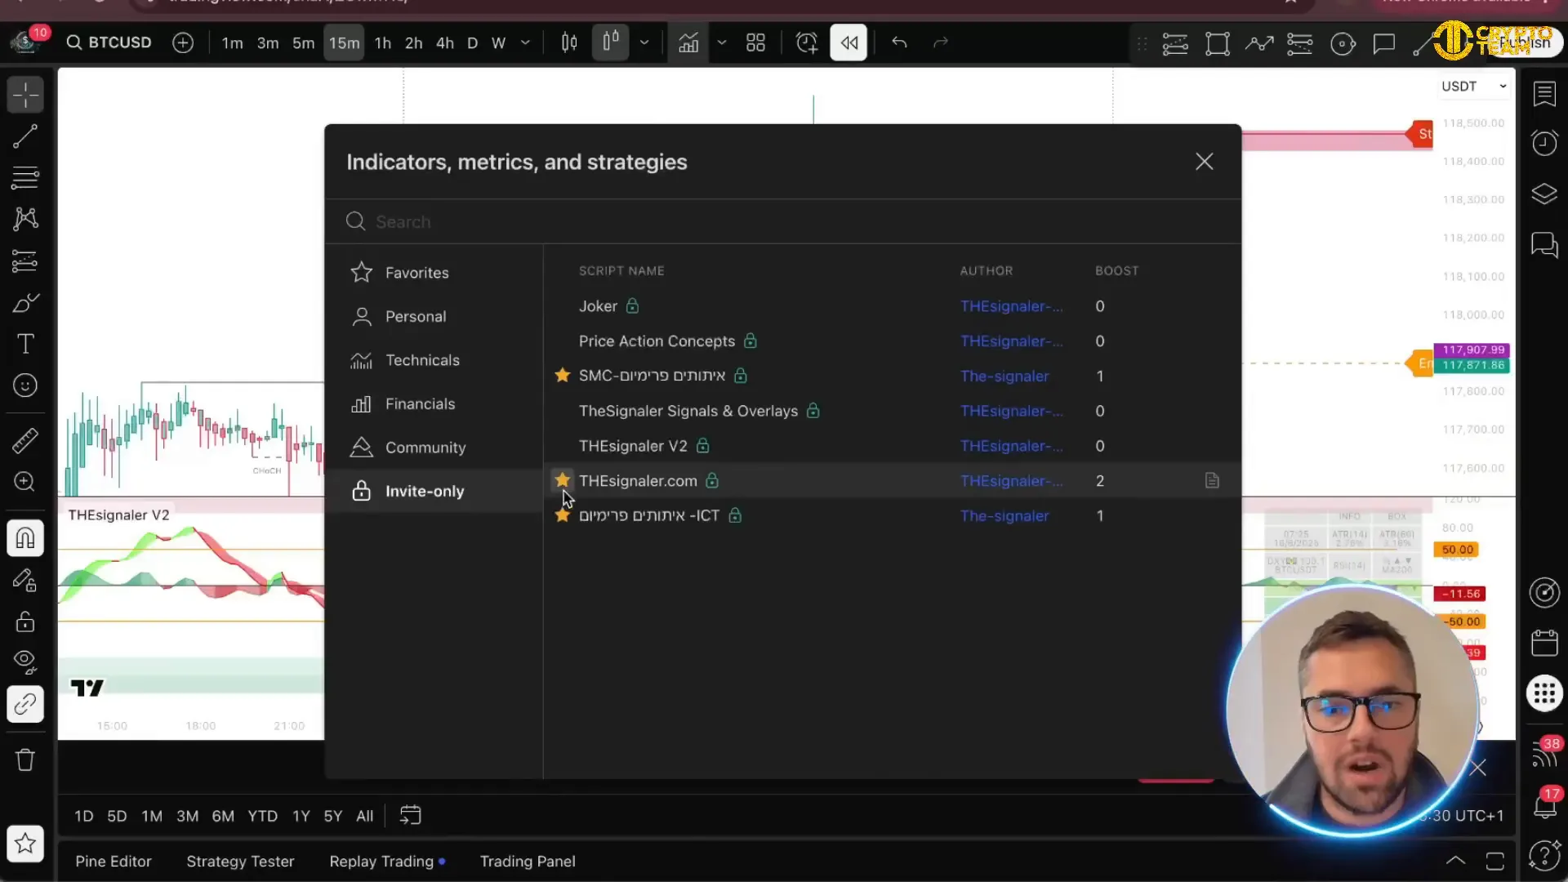Open the indicators button in toolbar
Screen dimensions: 1568x882
pyautogui.click(x=688, y=42)
